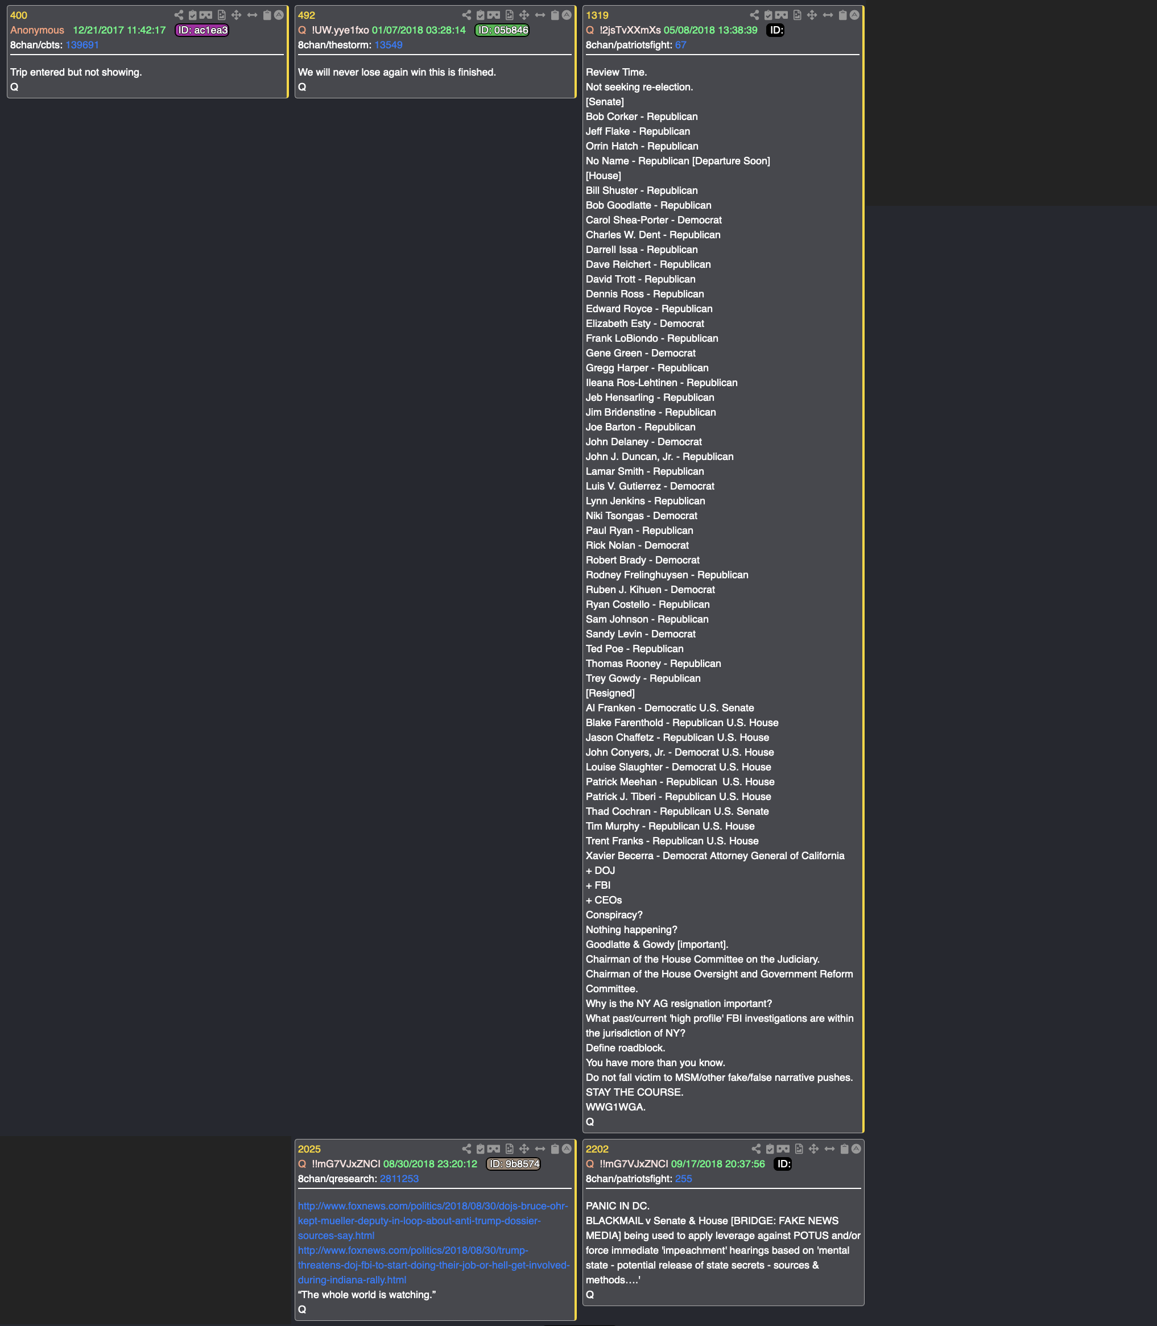This screenshot has width=1157, height=1326.
Task: Click image file icon on post 2202
Action: click(x=799, y=1149)
